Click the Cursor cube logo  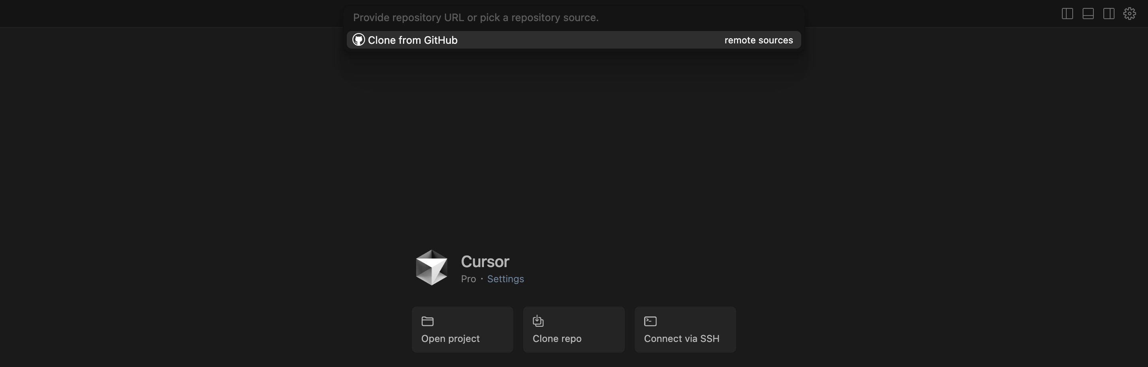(431, 267)
